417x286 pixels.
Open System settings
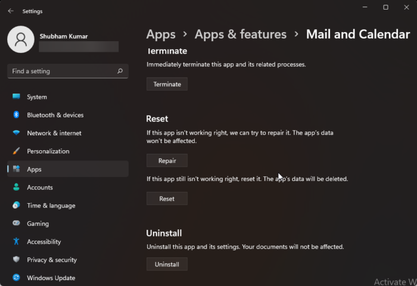coord(68,97)
